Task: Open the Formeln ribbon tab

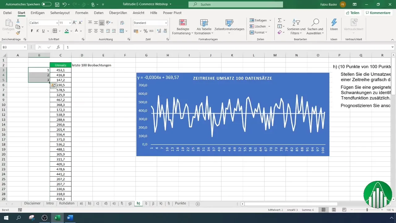Action: (82, 13)
